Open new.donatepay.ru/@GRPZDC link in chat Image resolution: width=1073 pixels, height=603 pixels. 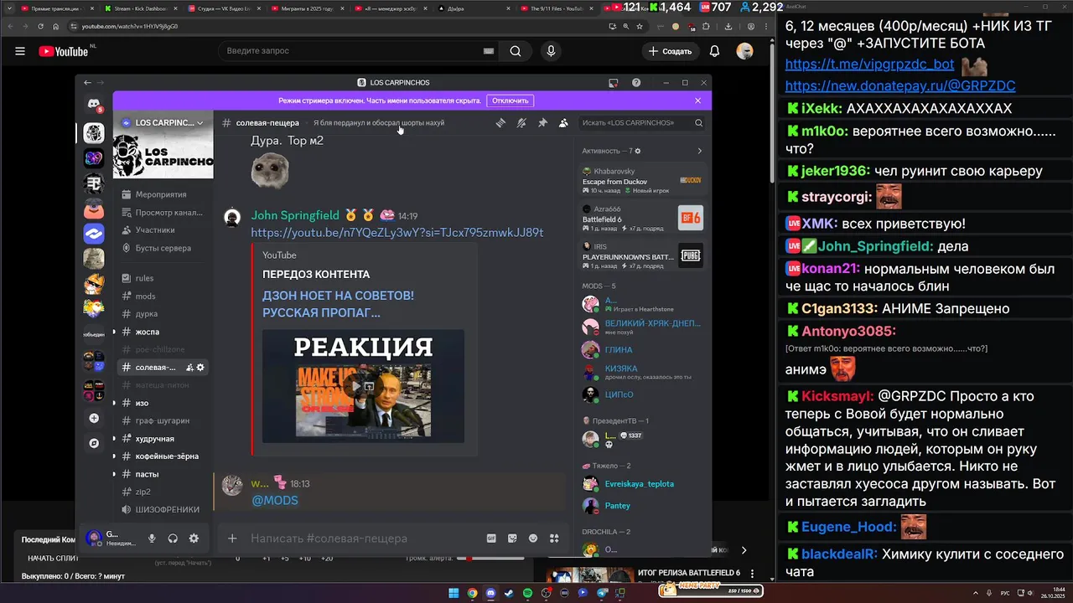tap(900, 85)
